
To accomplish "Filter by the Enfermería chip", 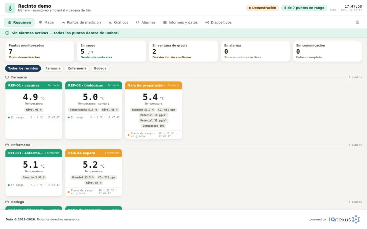I will tap(77, 68).
